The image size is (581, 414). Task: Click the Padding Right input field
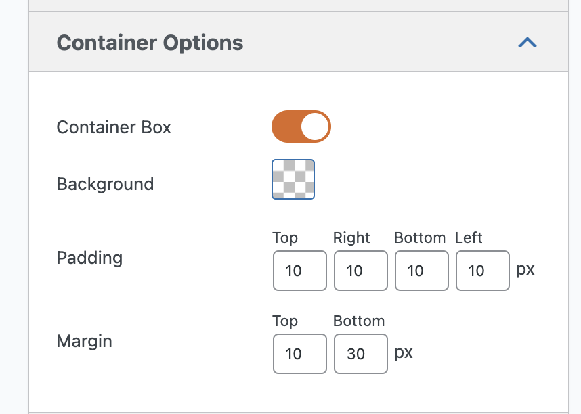pyautogui.click(x=361, y=271)
